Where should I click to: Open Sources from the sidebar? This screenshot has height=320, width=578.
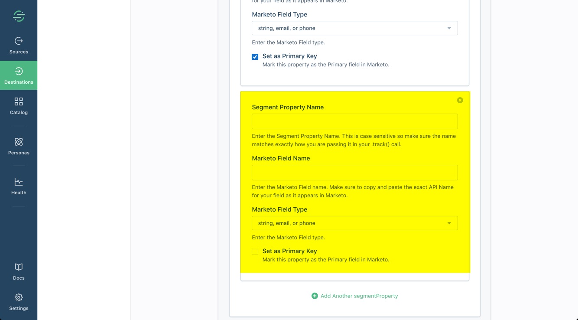point(19,46)
